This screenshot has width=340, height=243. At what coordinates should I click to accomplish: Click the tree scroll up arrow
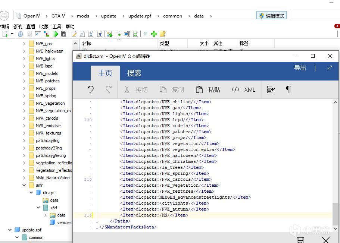point(75,43)
